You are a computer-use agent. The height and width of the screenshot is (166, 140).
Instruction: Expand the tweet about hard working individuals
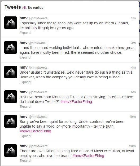(x=25, y=57)
